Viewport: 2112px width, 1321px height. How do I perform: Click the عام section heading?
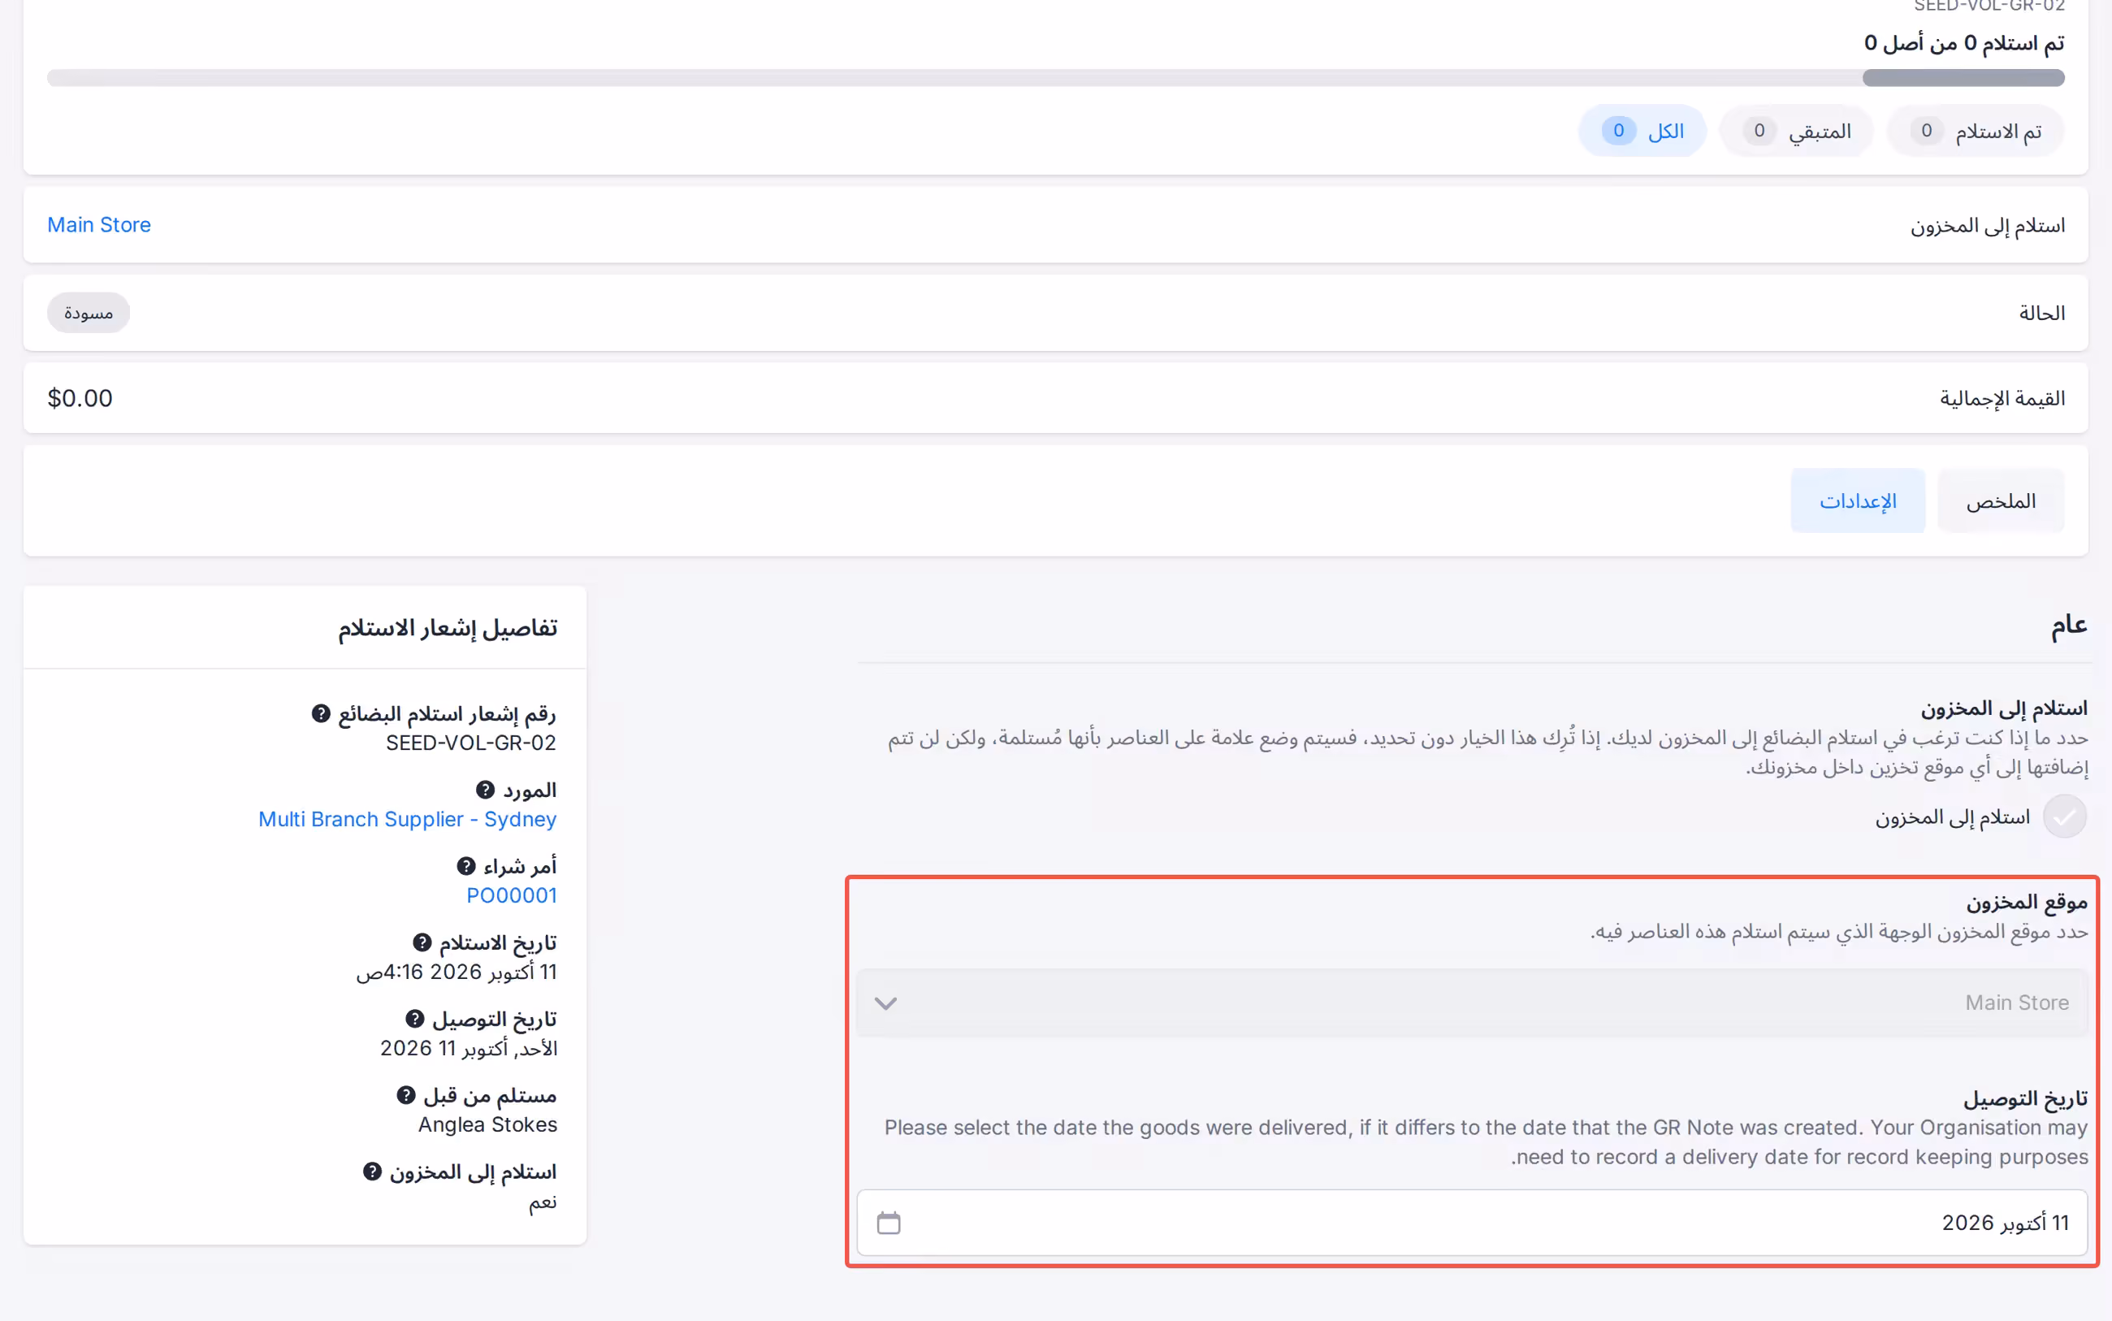2069,625
